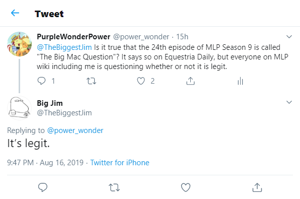Like PurpleWonderPower's tweet with 2 likes

coord(141,81)
